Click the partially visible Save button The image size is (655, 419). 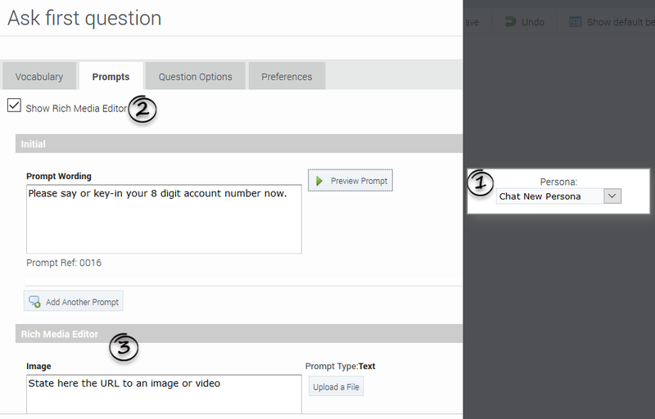(x=472, y=22)
